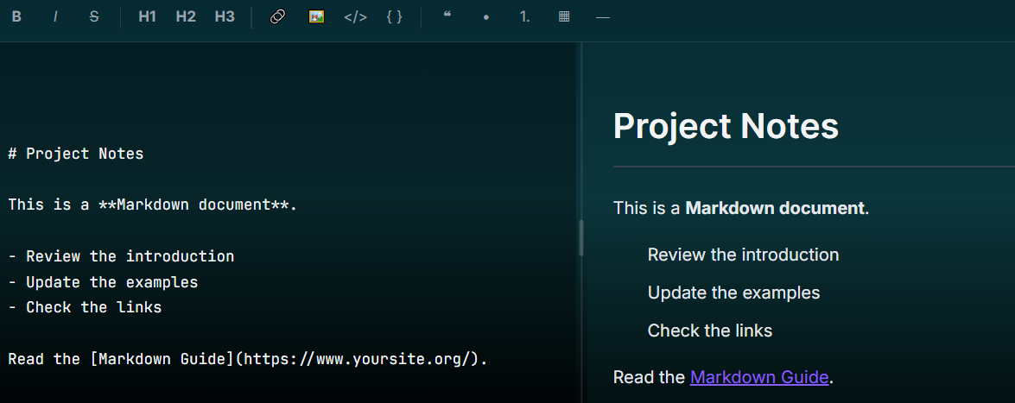Insert a numbered list with 1. icon

[x=525, y=17]
